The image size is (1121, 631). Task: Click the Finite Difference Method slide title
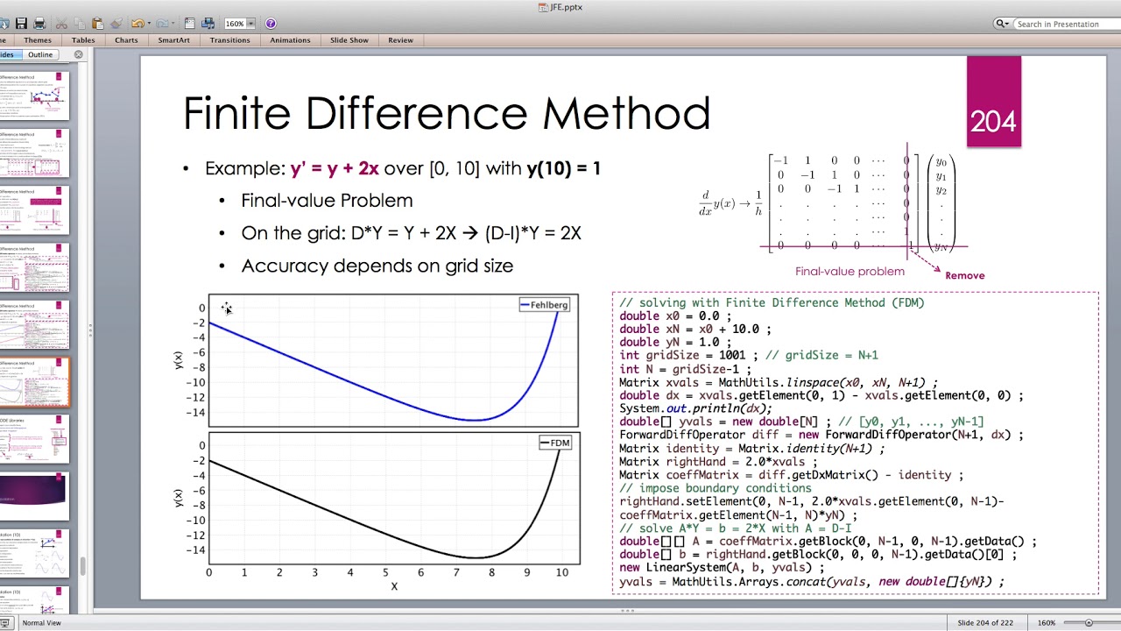pos(446,114)
